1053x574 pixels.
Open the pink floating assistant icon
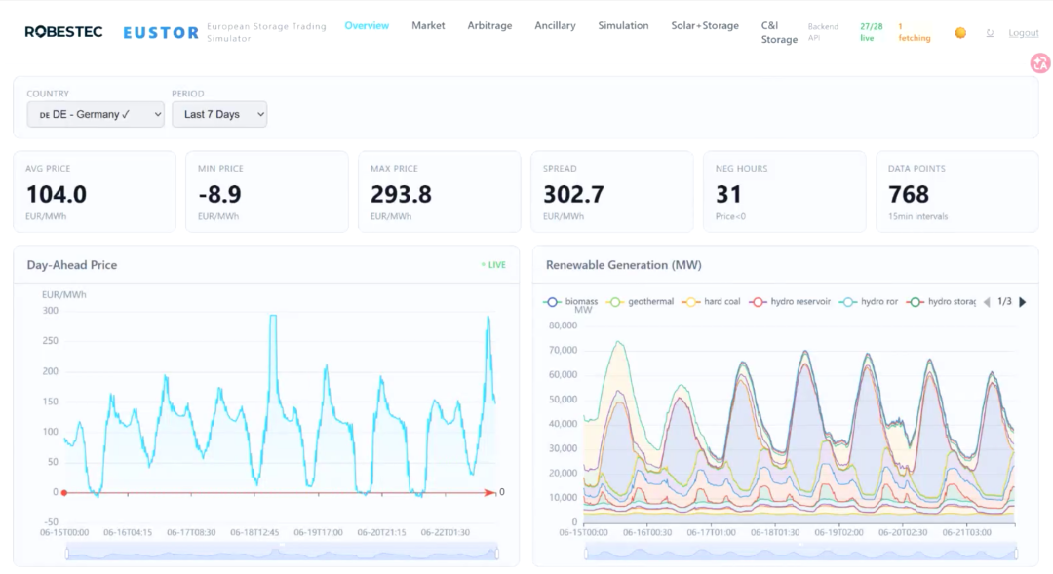coord(1040,63)
